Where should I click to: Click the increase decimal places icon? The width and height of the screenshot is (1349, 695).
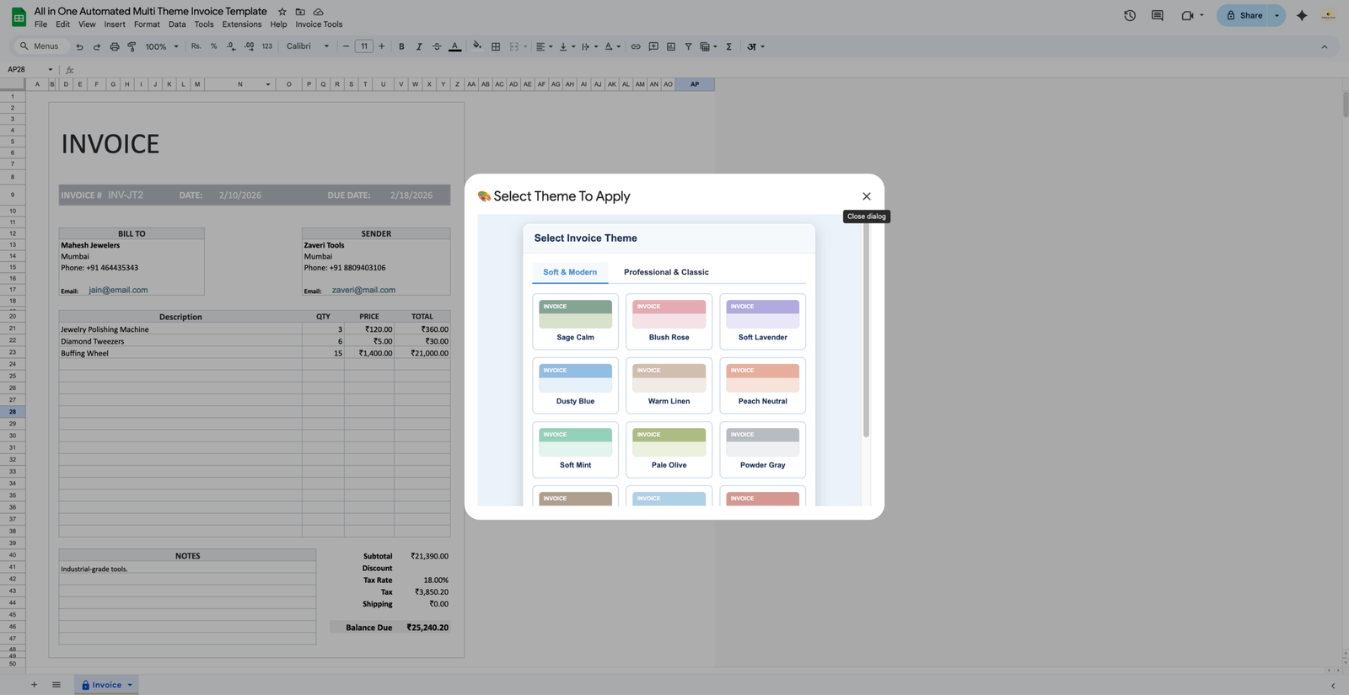click(249, 46)
